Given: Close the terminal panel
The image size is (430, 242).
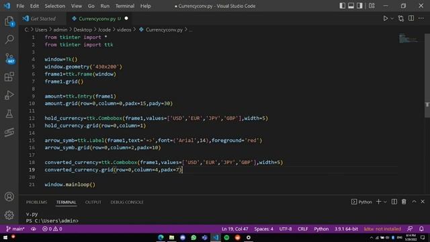Looking at the screenshot, I should pos(423,202).
